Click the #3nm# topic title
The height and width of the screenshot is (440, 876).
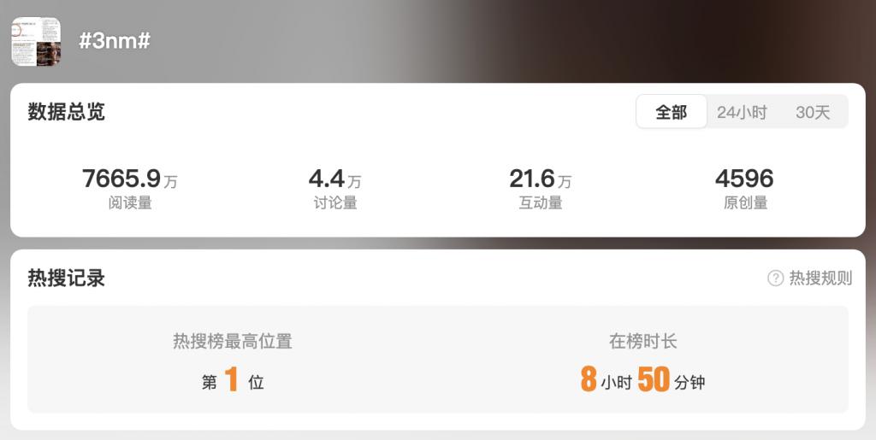(115, 41)
